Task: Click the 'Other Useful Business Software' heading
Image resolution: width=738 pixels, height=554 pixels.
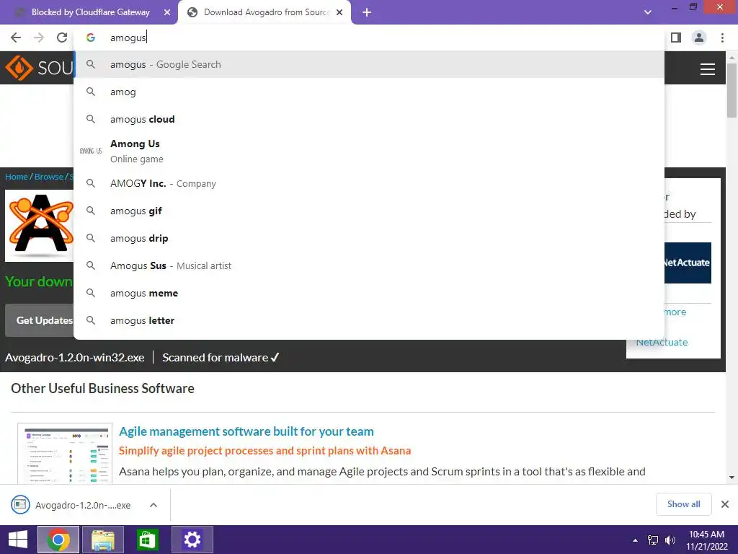Action: click(102, 388)
